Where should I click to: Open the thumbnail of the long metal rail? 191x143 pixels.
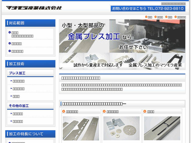(x=162, y=128)
